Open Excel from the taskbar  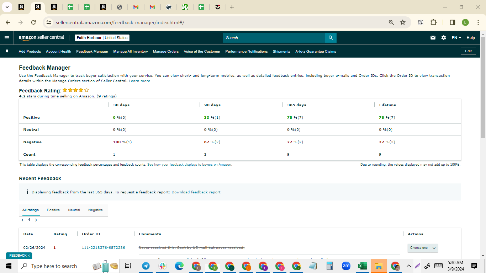pyautogui.click(x=363, y=266)
